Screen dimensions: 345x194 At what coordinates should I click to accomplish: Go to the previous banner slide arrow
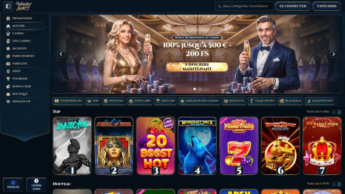pyautogui.click(x=61, y=54)
